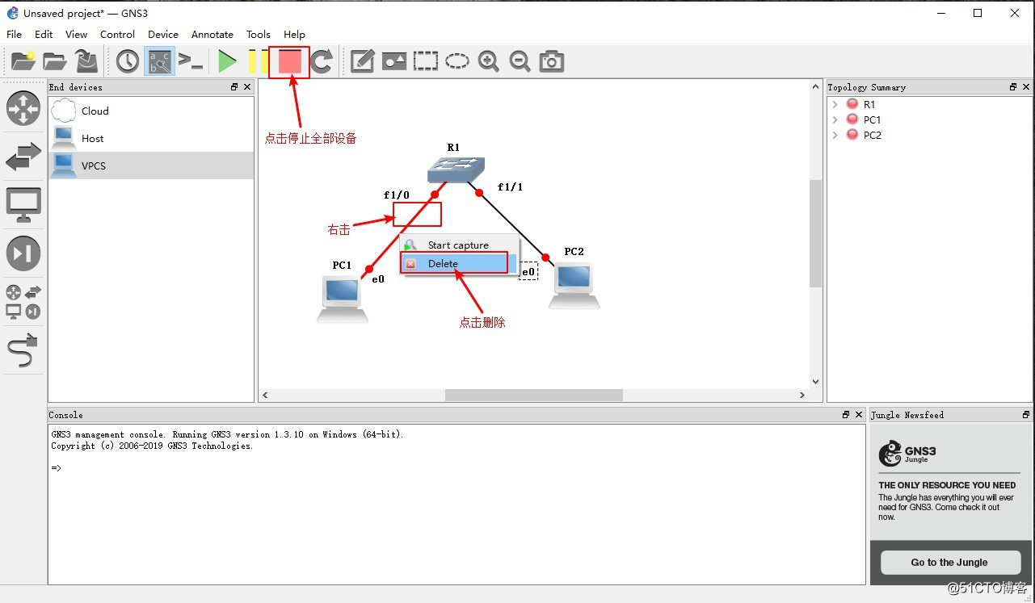Click the canvas horizontal scrollbar thumb

(533, 395)
